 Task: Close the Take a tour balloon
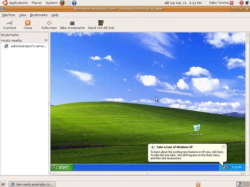(x=223, y=146)
